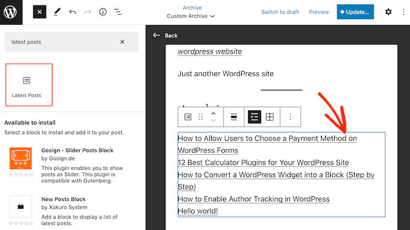Select New Posts Block title

point(63,199)
